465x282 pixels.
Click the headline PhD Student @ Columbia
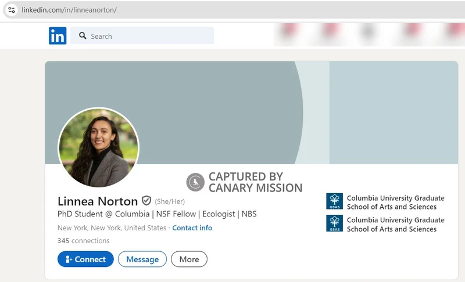157,214
